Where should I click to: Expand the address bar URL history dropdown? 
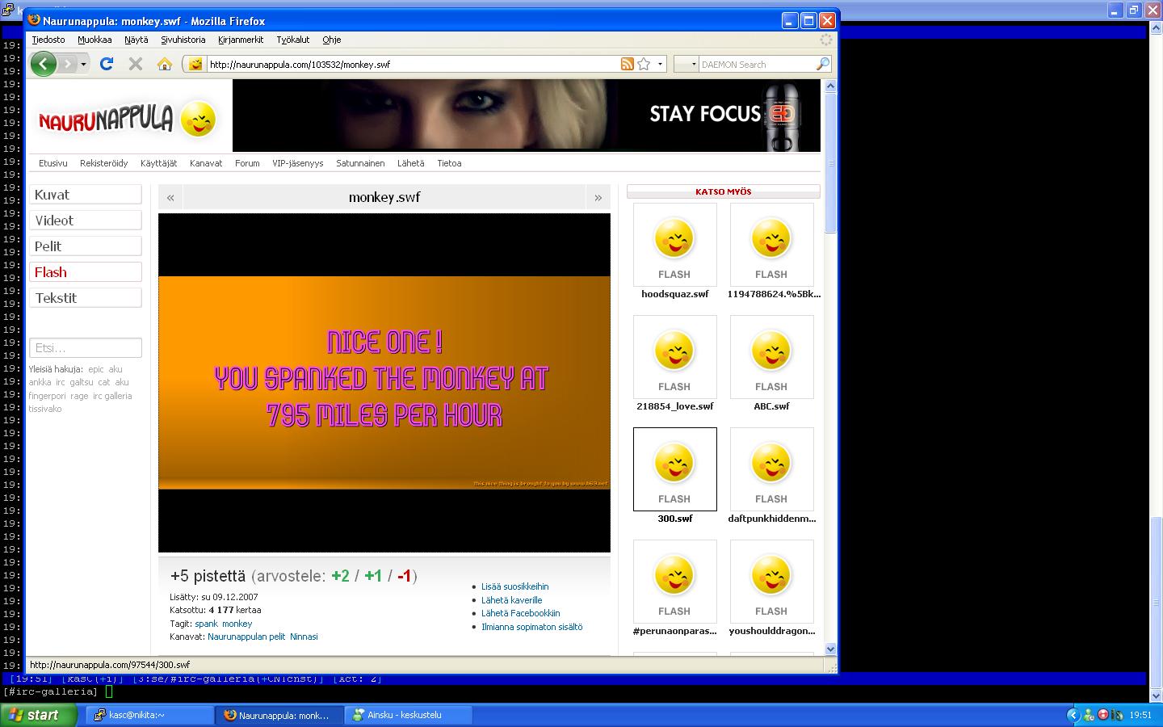(x=660, y=64)
